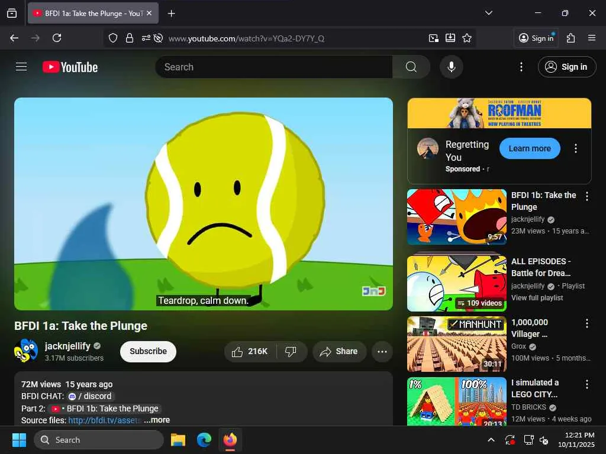Subscribe to jacknjellify
Image resolution: width=606 pixels, height=454 pixels.
coord(148,351)
